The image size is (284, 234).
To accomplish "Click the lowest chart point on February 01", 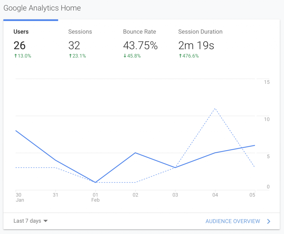I will click(x=95, y=182).
